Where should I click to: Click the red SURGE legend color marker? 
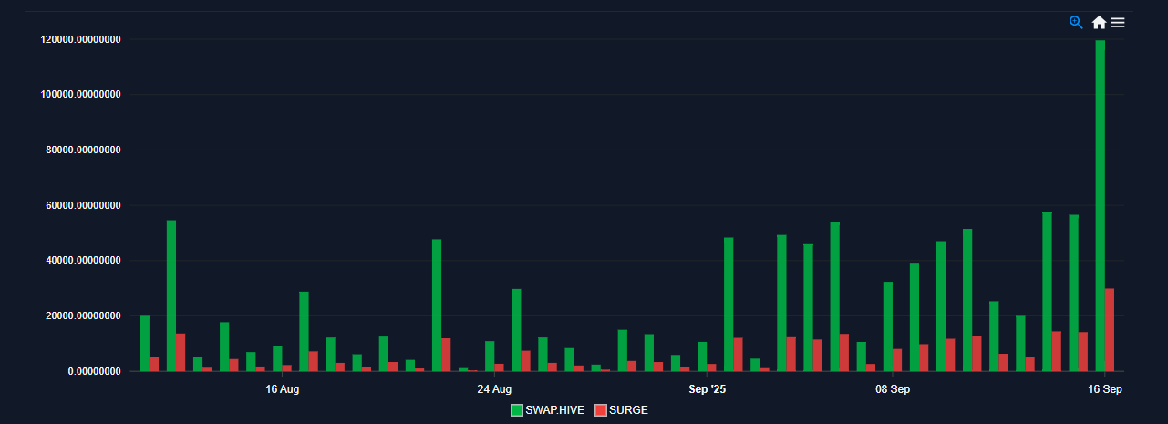pos(601,410)
